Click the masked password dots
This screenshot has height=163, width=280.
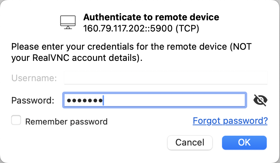coord(84,101)
